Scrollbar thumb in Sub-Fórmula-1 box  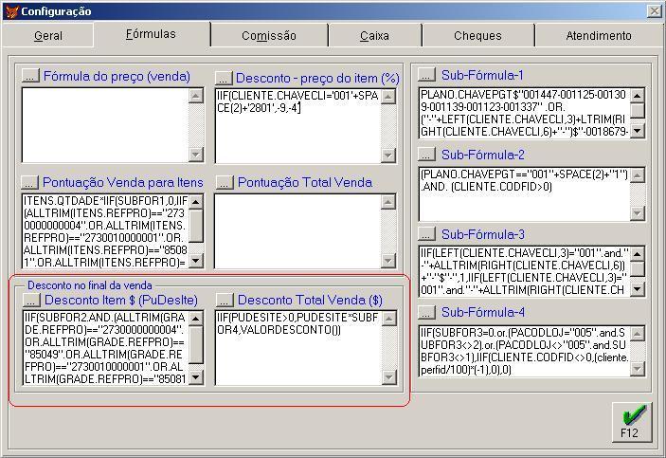point(638,111)
